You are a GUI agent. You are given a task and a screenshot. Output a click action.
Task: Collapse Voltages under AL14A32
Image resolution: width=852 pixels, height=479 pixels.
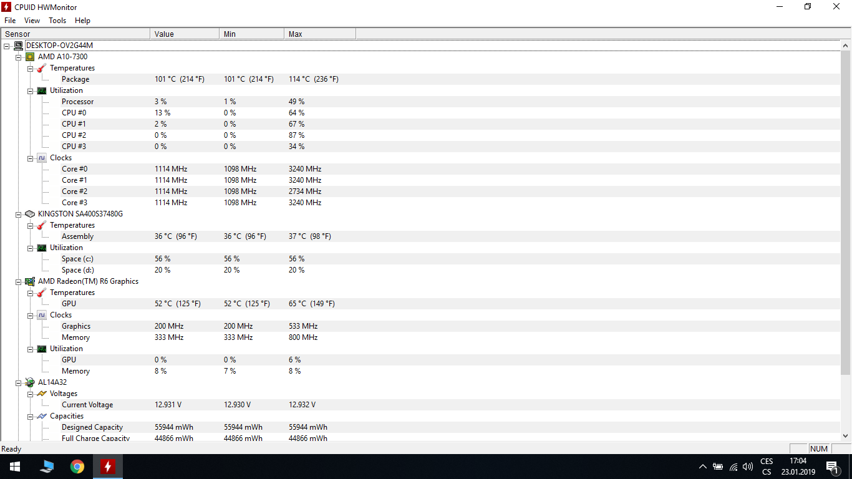pyautogui.click(x=31, y=394)
